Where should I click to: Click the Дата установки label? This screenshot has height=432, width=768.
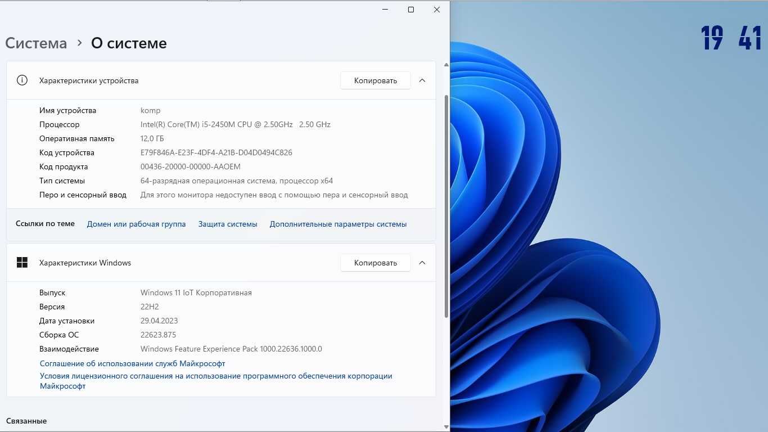coord(67,321)
